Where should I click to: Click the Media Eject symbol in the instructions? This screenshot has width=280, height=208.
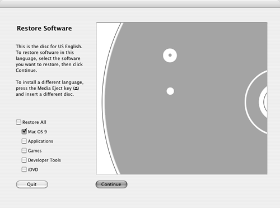[76, 88]
